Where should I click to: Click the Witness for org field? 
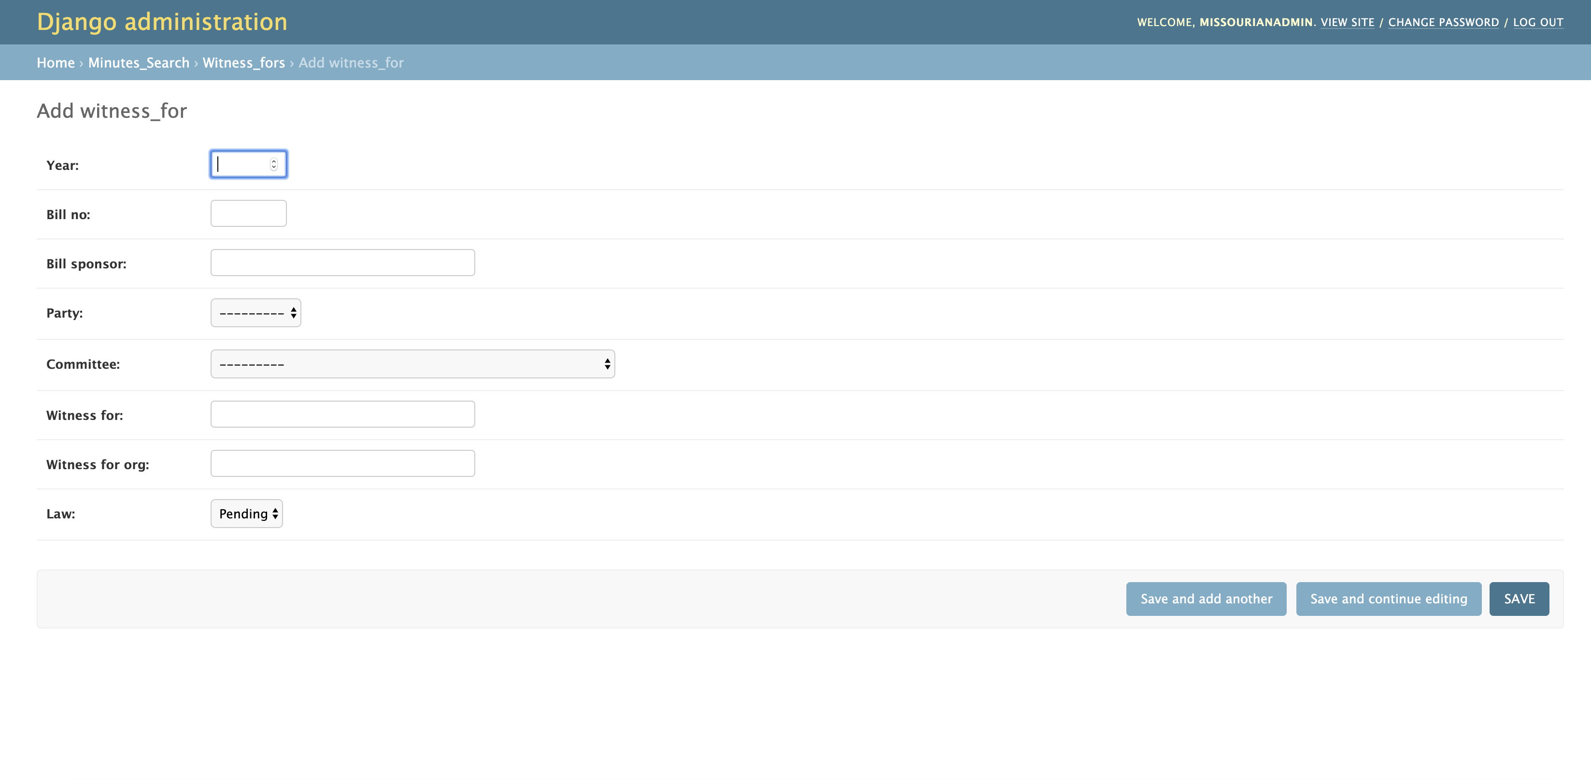pyautogui.click(x=342, y=463)
